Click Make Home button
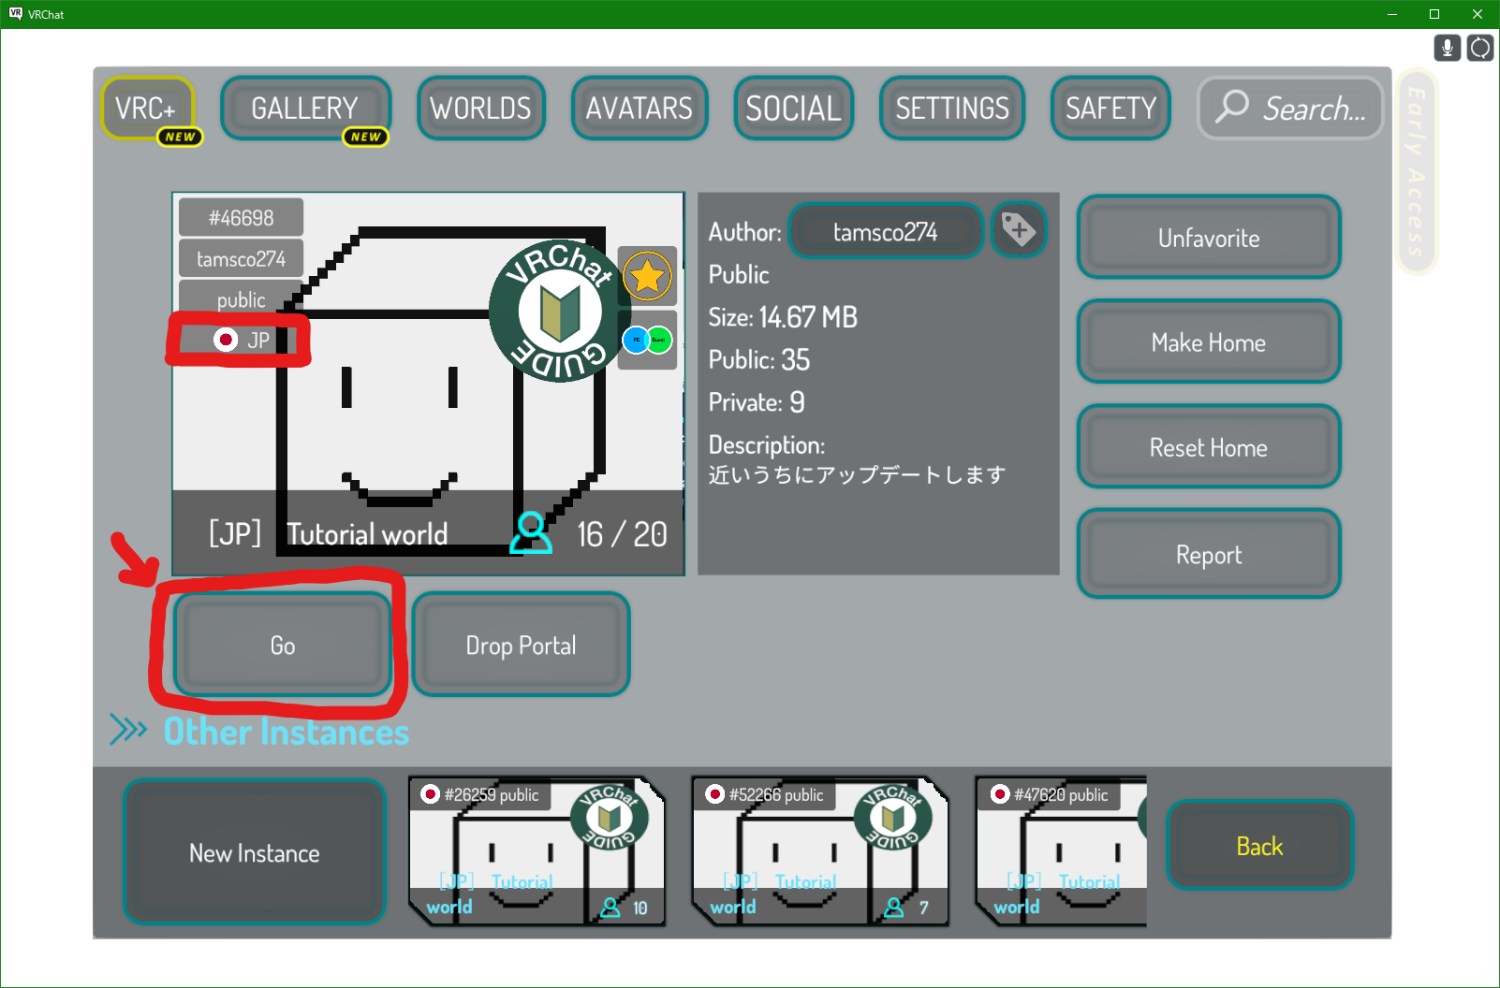Screen dimensions: 1500x988 click(1209, 342)
